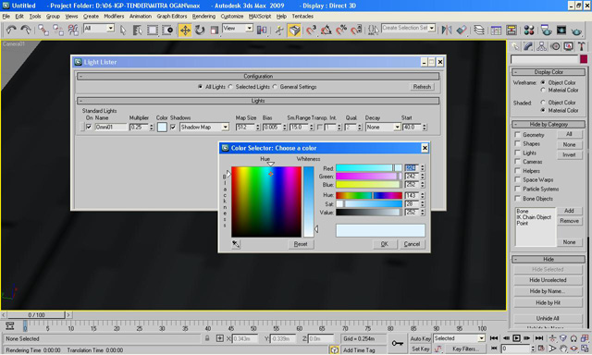Choose the Bind to Space Warp tool
Screen dimensions: 592x355
72,30
